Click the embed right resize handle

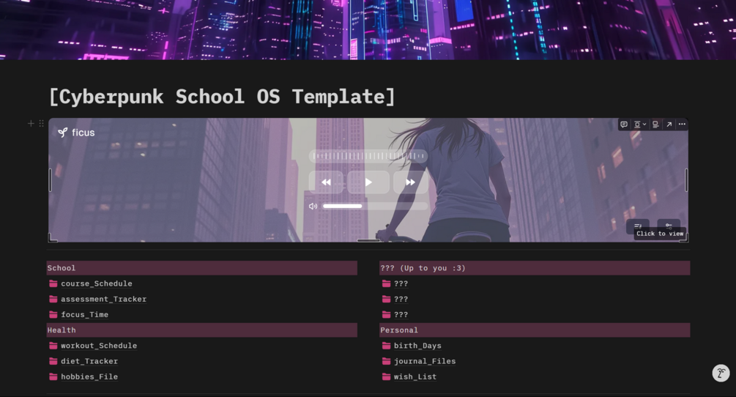[686, 180]
